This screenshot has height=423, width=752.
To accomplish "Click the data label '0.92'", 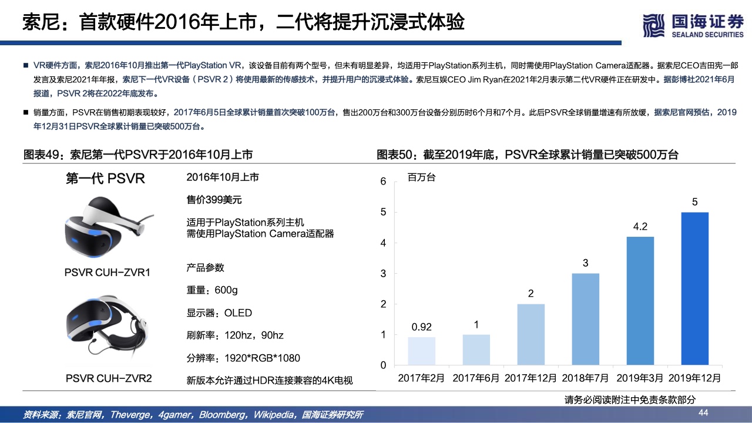I will point(421,327).
